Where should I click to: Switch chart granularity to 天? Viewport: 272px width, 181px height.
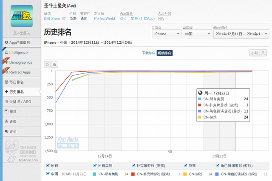click(x=263, y=53)
